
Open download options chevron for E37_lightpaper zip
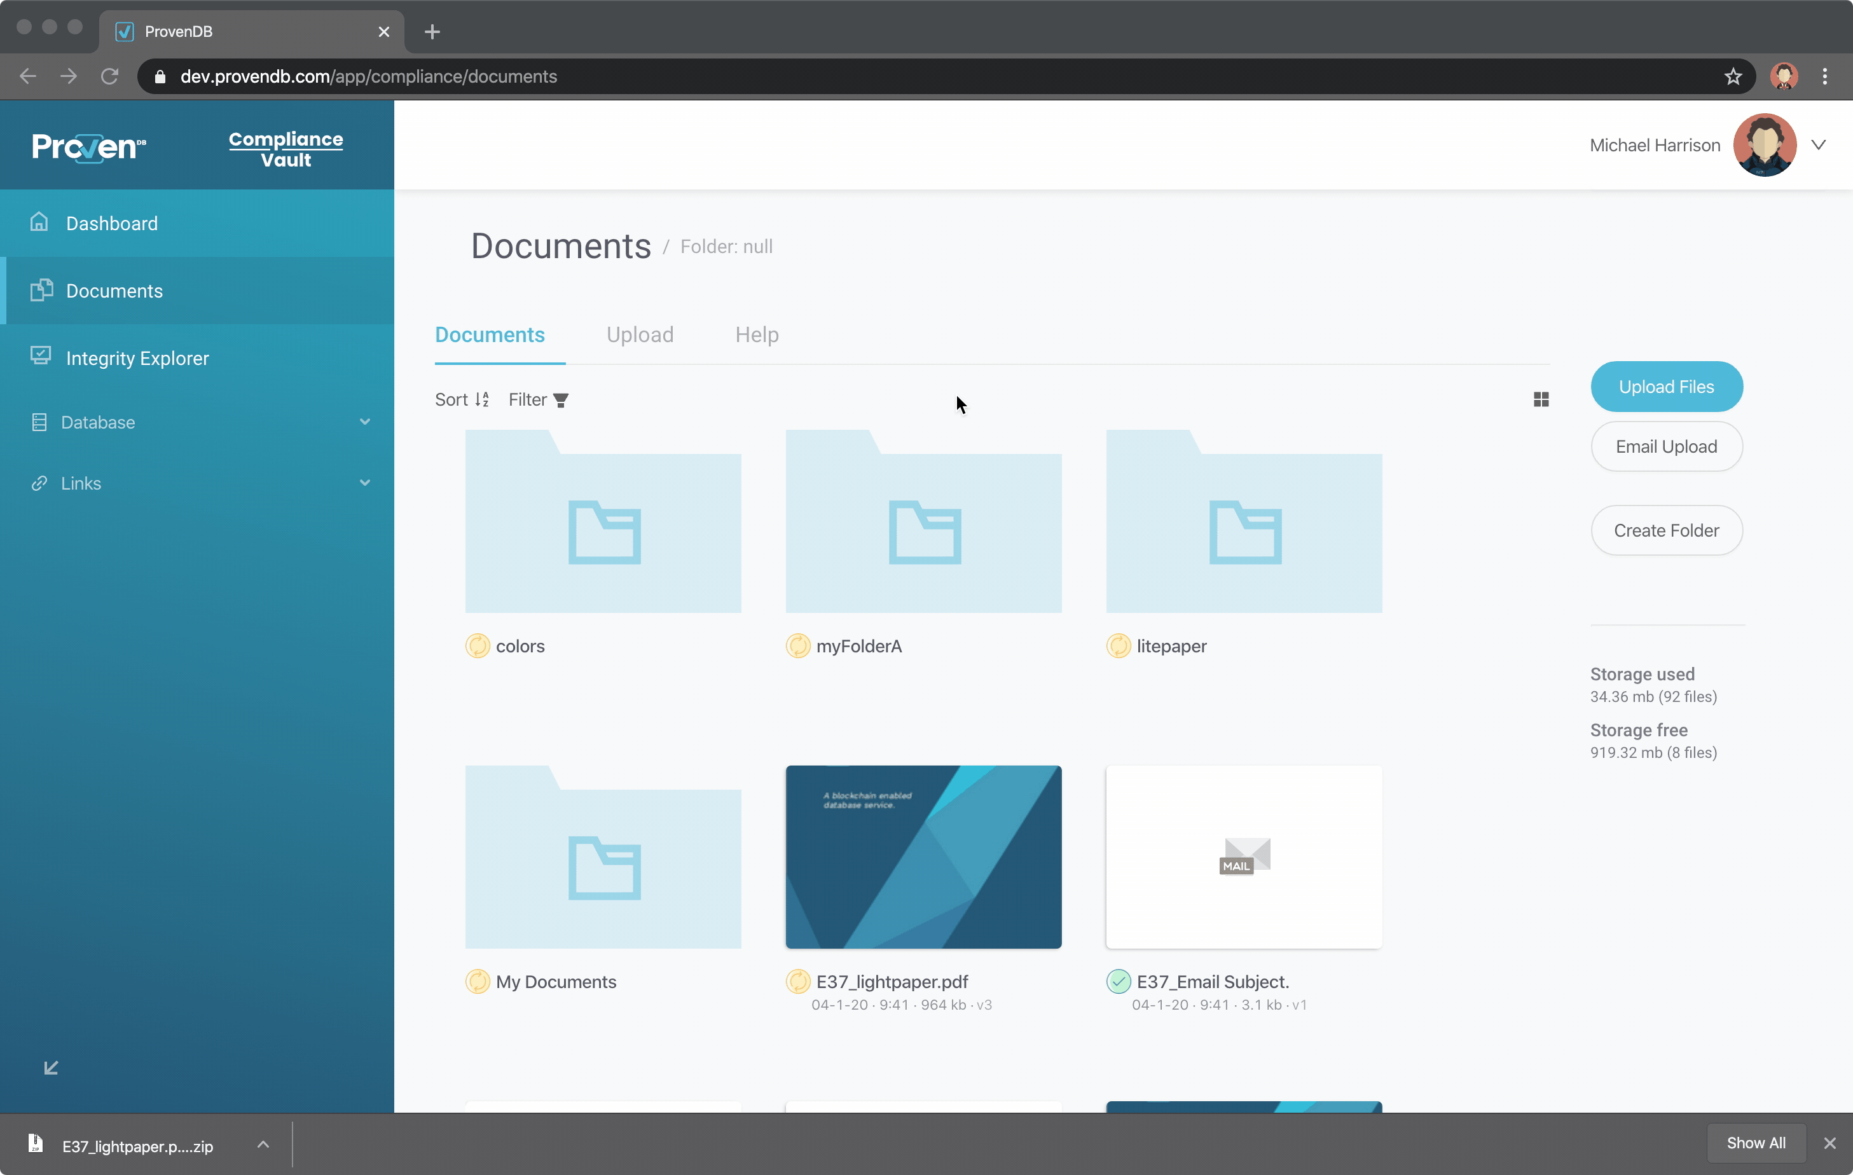[263, 1144]
